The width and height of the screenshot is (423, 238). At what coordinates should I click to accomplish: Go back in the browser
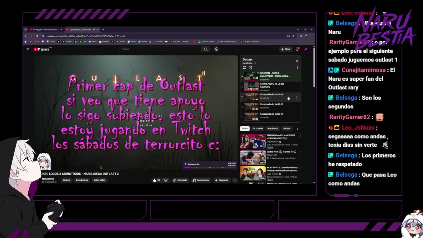[x=26, y=36]
